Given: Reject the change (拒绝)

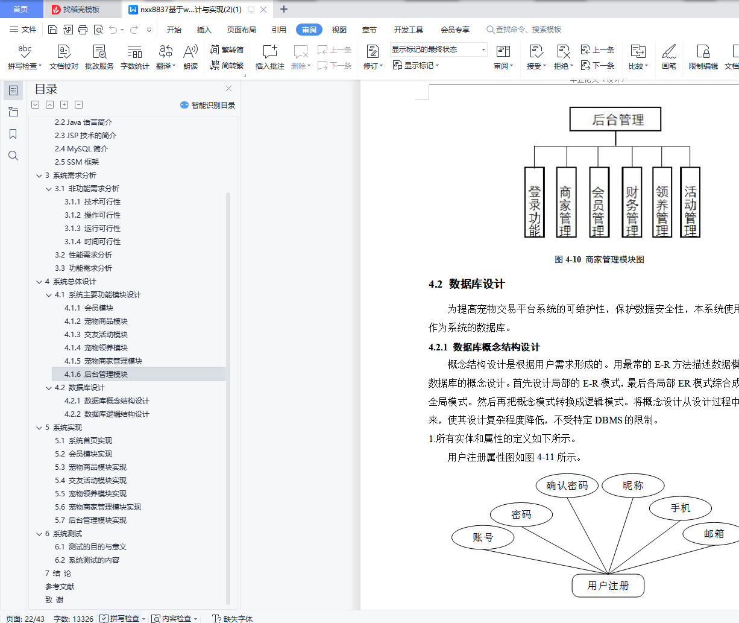Looking at the screenshot, I should point(563,57).
